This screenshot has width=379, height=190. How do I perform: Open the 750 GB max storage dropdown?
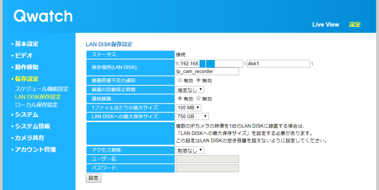(x=192, y=116)
